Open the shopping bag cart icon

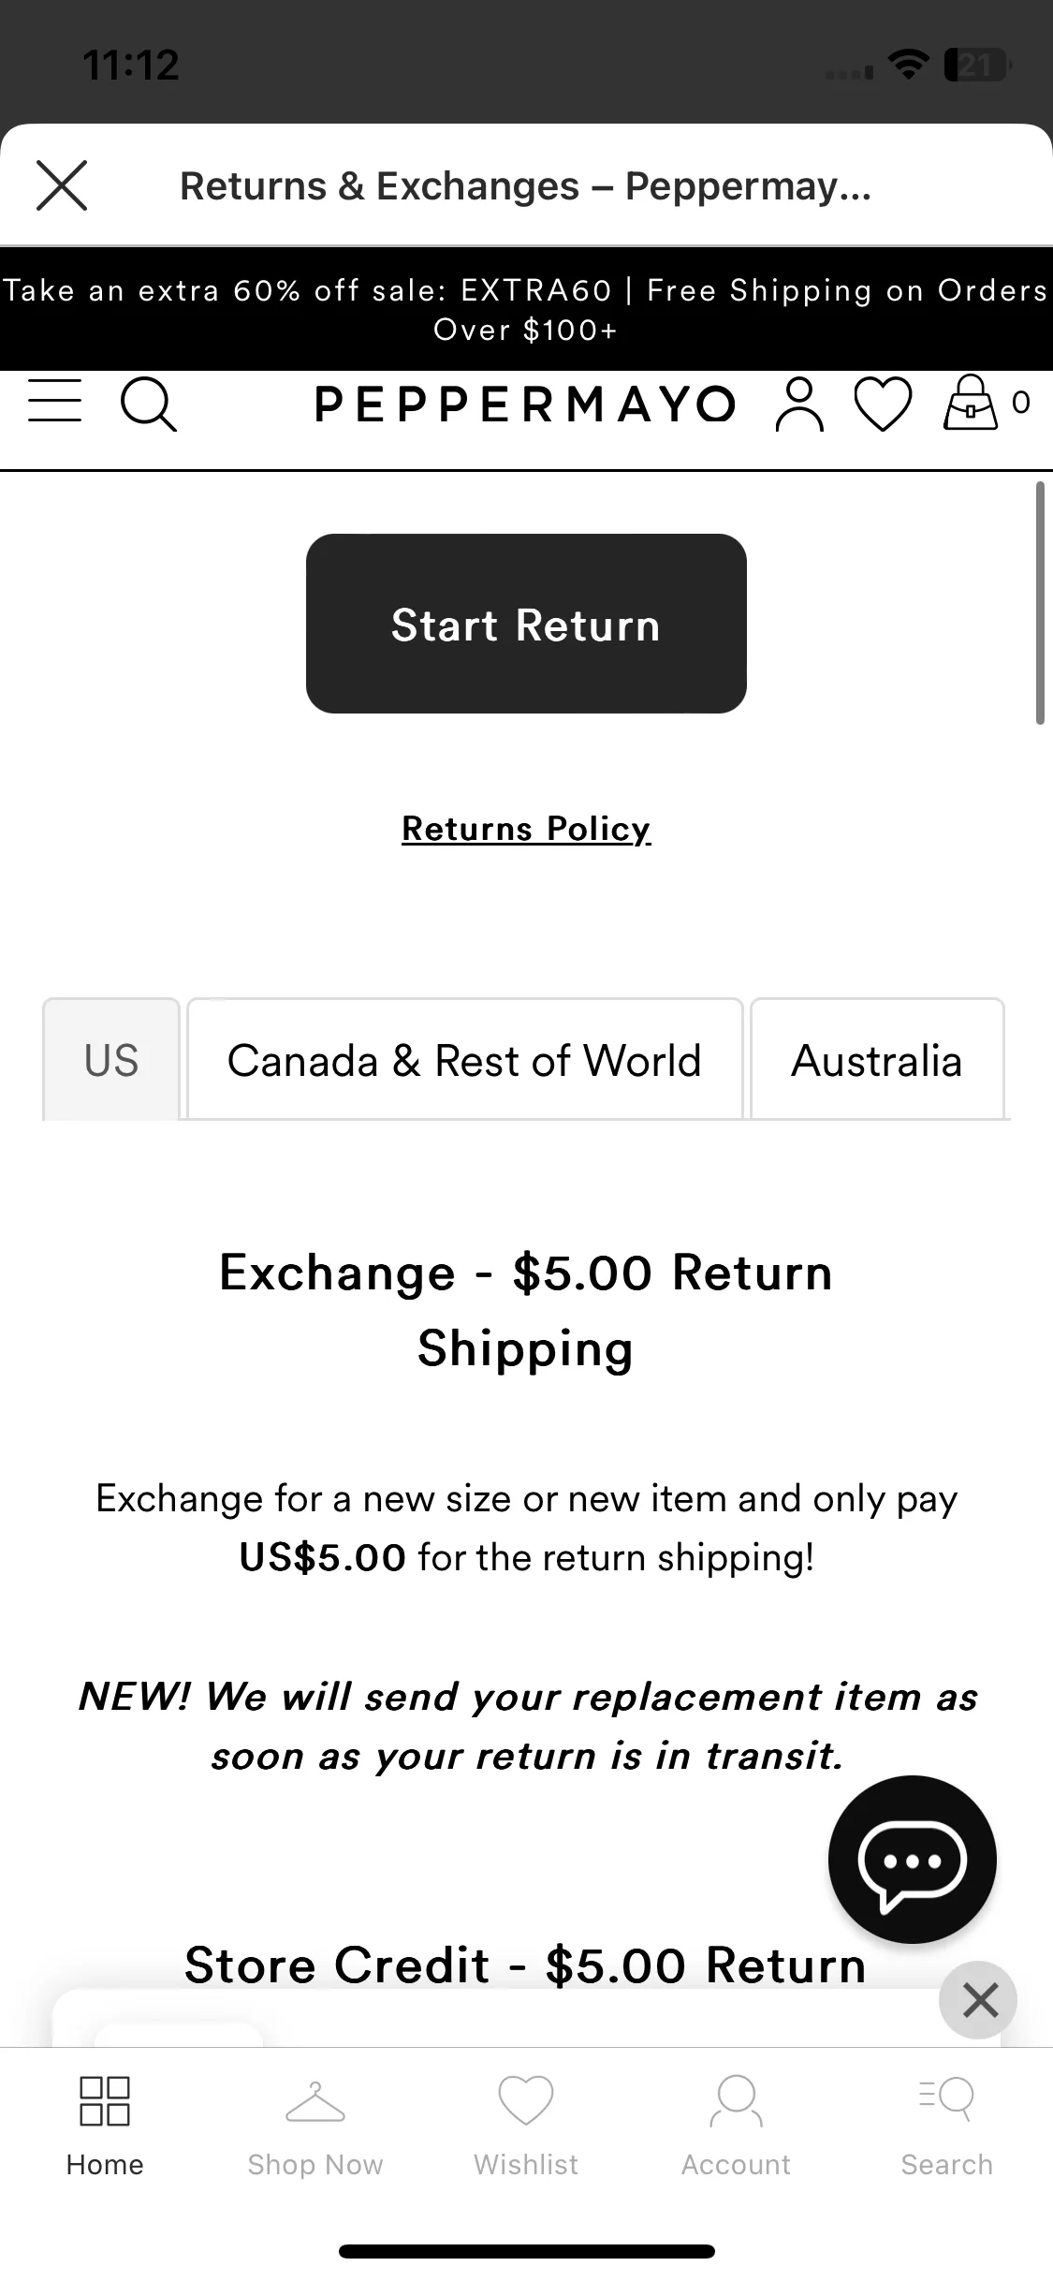[970, 403]
